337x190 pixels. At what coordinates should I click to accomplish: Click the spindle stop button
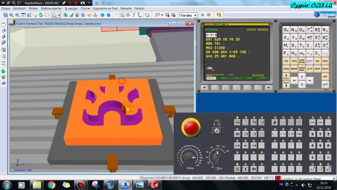click(320, 169)
